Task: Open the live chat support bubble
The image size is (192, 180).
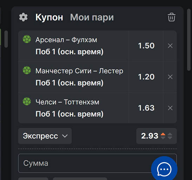Action: (164, 169)
